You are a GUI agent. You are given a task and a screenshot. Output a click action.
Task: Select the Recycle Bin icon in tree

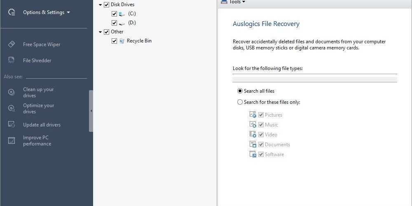[122, 41]
